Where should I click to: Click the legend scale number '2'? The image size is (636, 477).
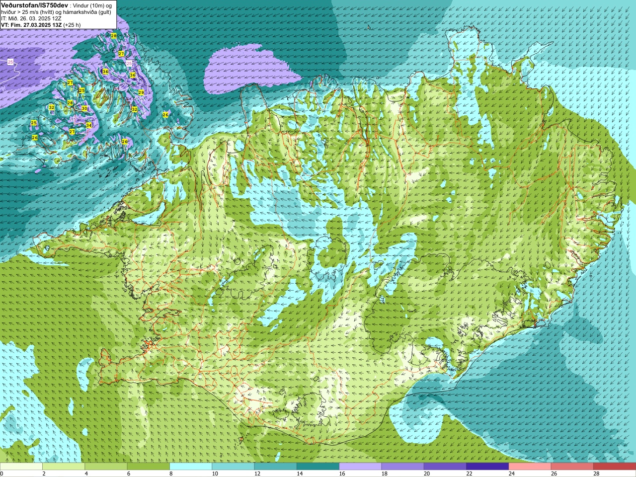coord(44,474)
